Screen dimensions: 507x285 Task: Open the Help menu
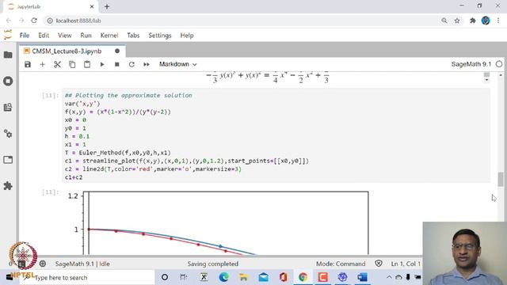[187, 36]
